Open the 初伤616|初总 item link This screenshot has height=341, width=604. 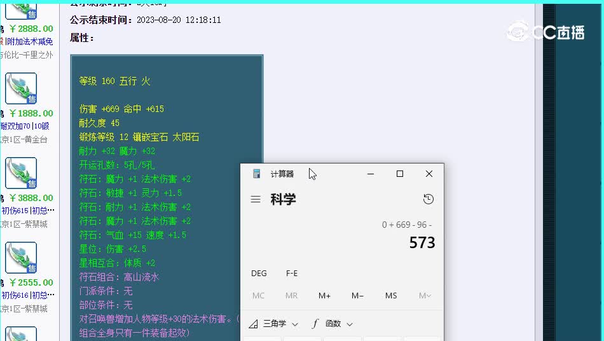[x=28, y=295]
